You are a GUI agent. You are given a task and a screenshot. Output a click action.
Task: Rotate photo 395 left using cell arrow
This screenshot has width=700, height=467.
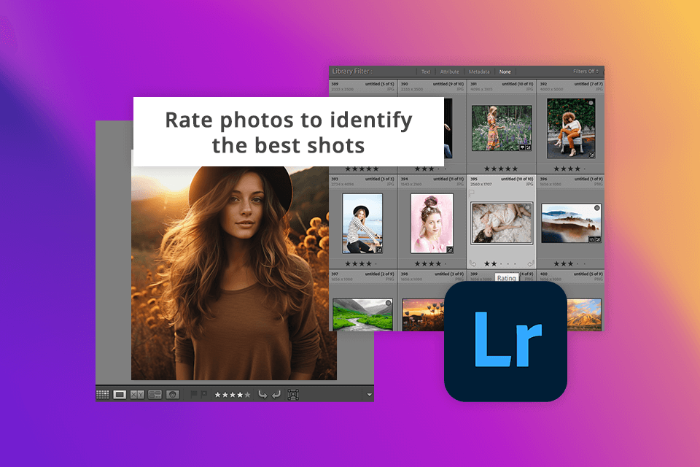pyautogui.click(x=472, y=263)
